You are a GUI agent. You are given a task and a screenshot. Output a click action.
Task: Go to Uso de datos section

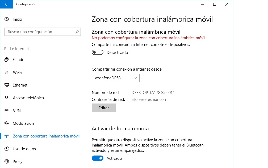pos(24,149)
